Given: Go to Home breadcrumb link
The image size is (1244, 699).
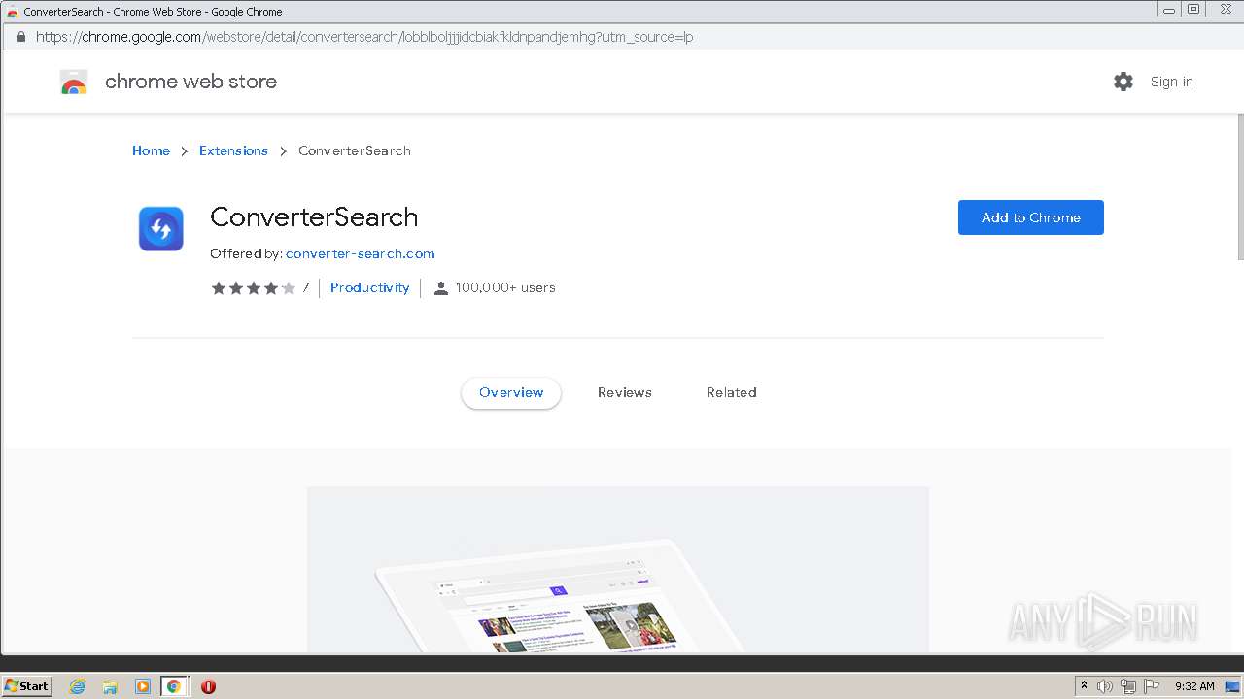Looking at the screenshot, I should (x=151, y=150).
